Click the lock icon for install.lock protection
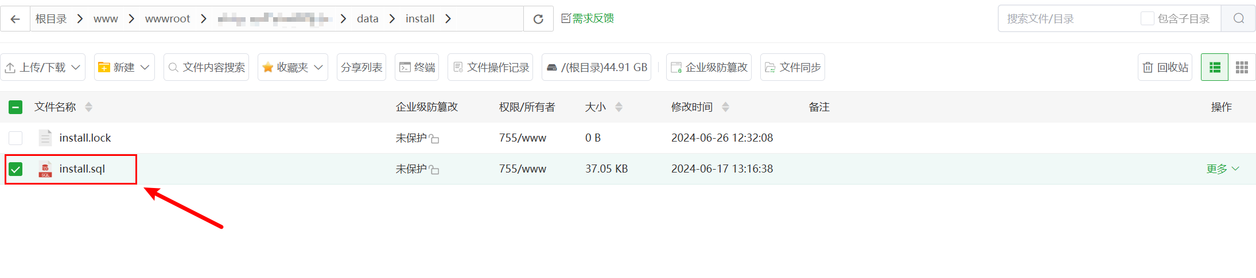The image size is (1256, 278). point(434,139)
